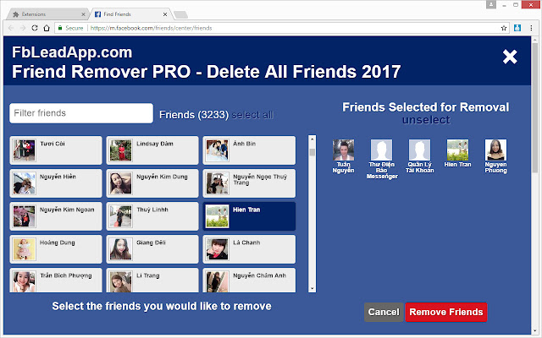
Task: Select friend Lã Chanh
Action: point(249,249)
